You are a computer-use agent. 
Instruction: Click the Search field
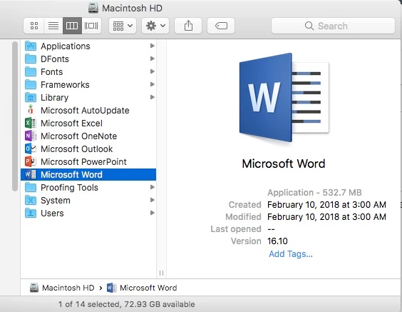[333, 26]
